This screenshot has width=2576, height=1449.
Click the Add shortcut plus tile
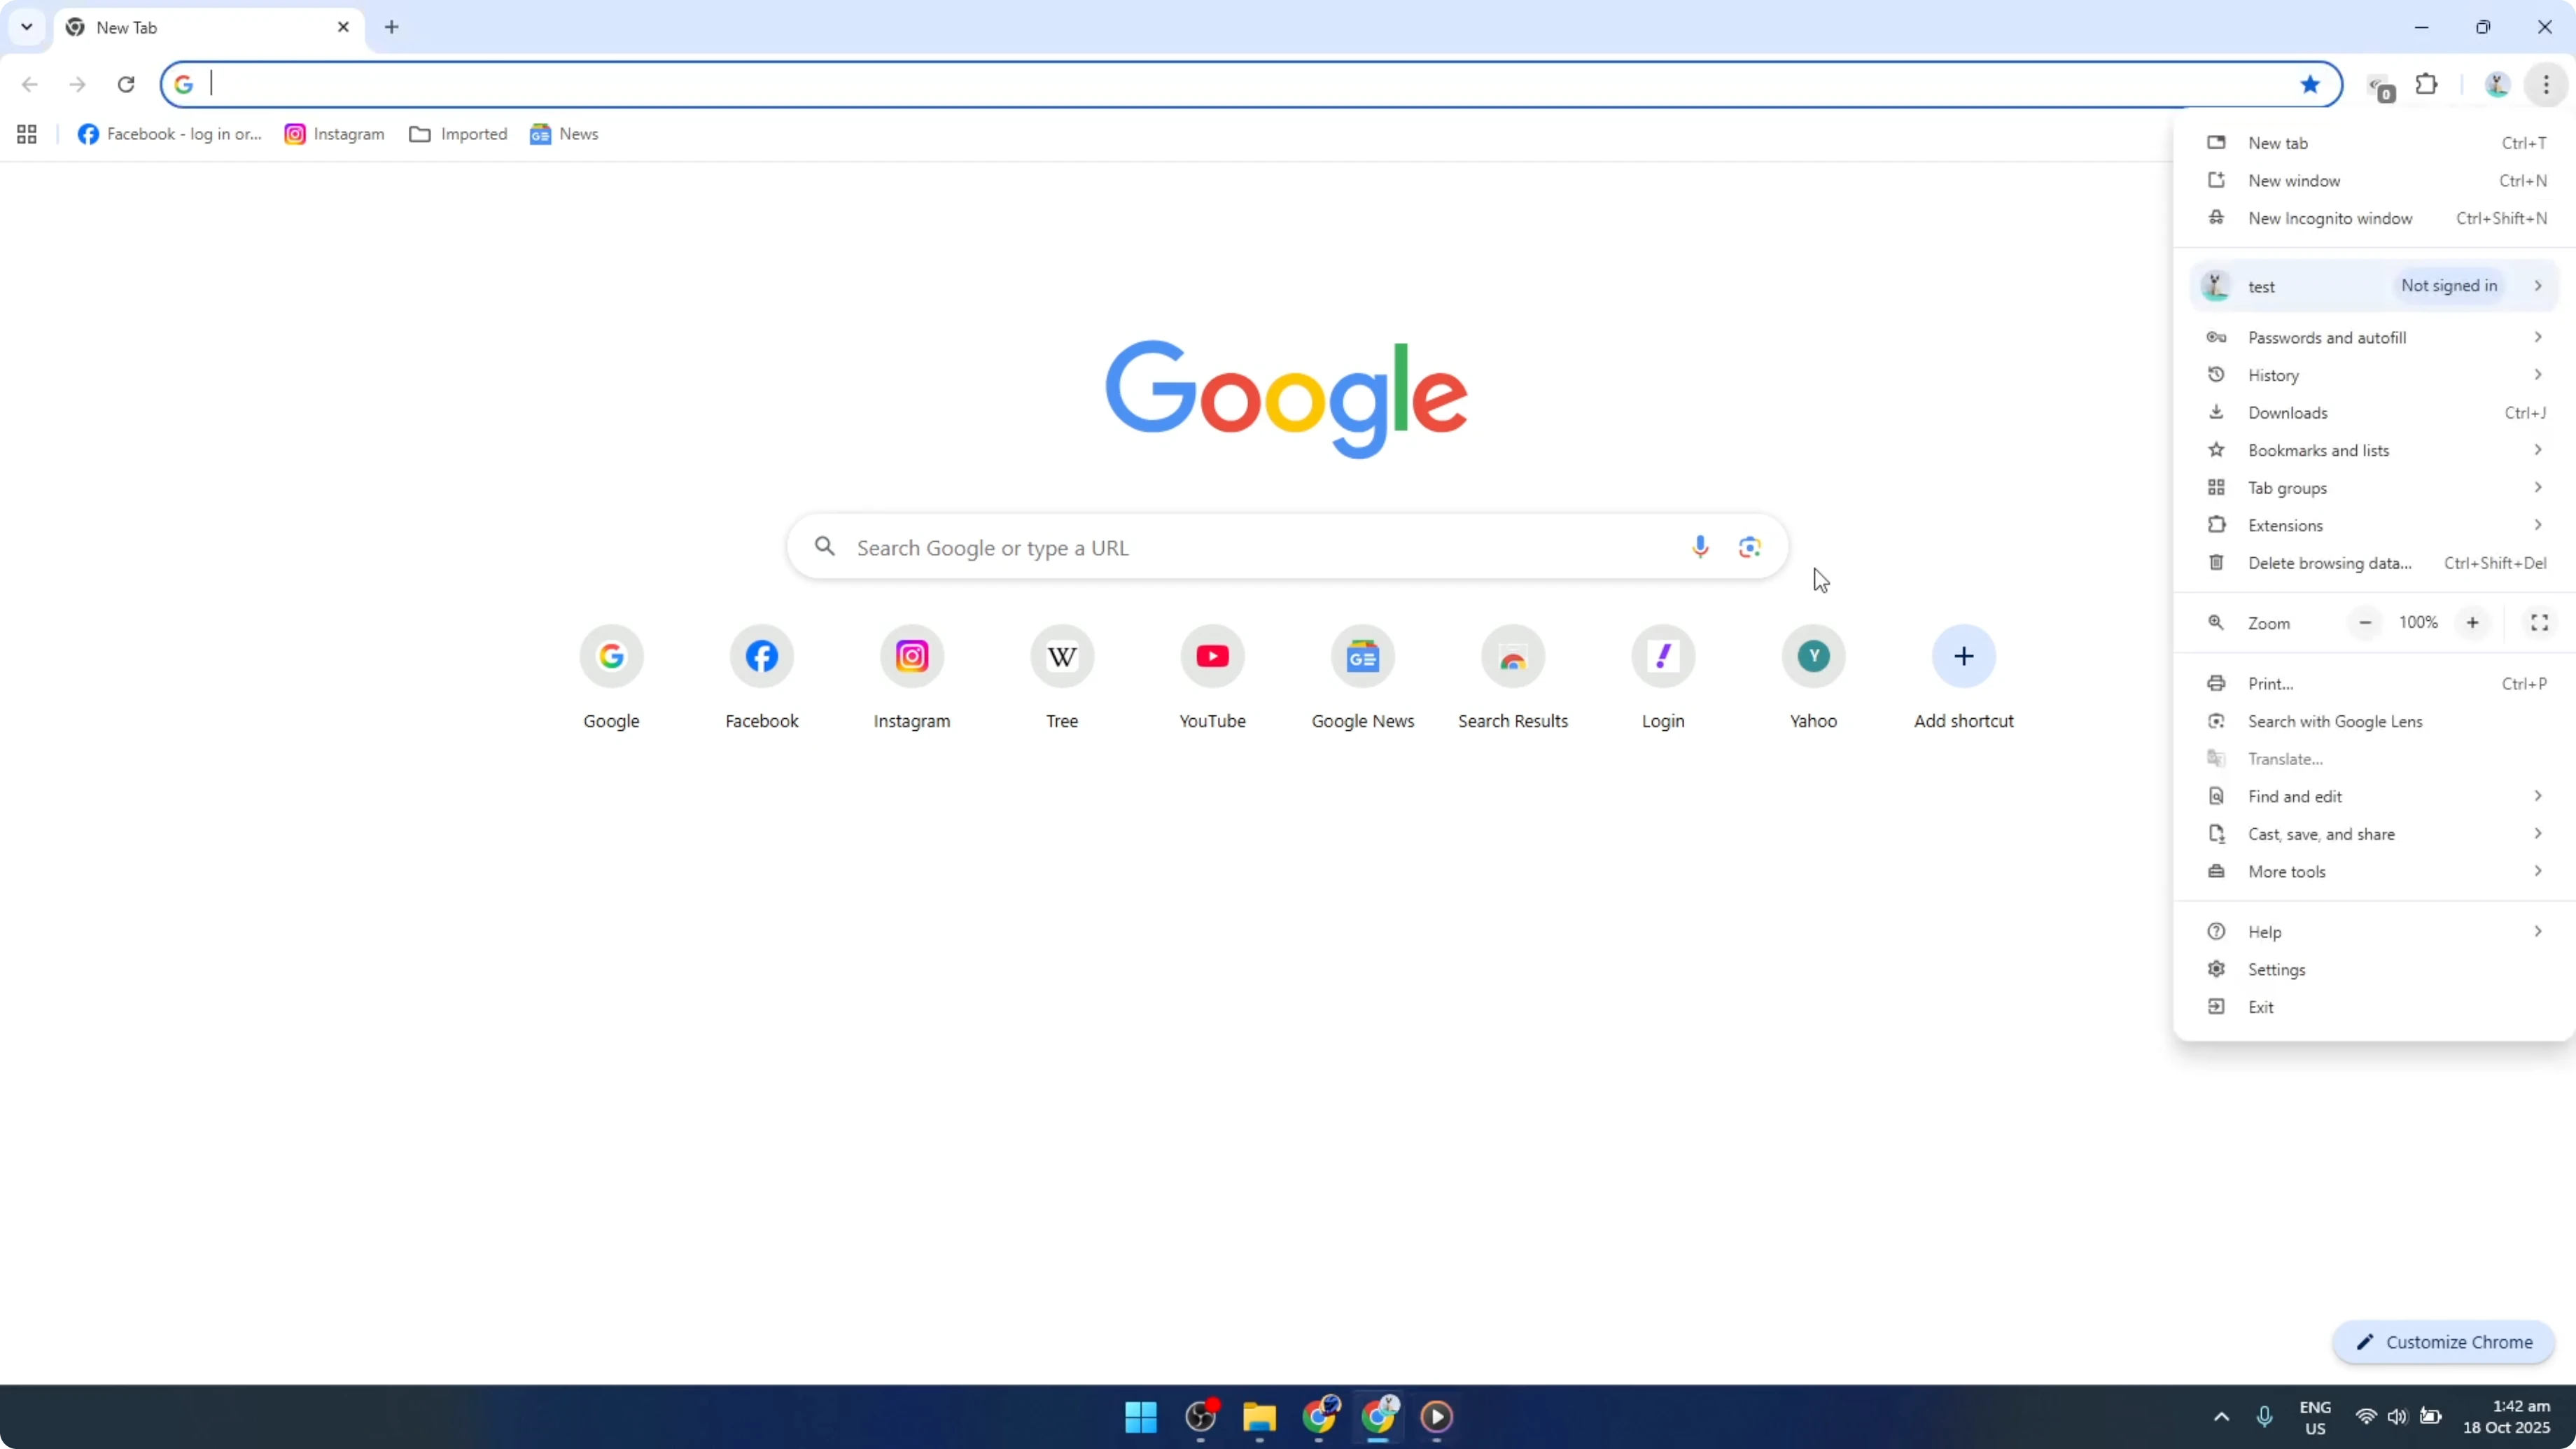point(1964,677)
